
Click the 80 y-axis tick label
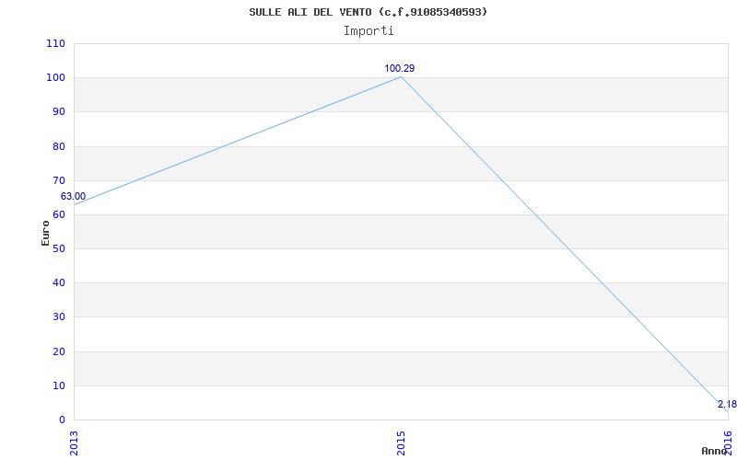58,146
